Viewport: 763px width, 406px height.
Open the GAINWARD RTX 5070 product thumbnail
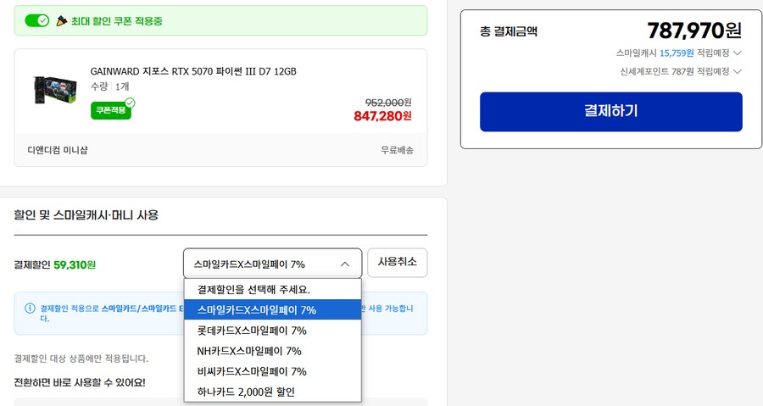click(55, 90)
